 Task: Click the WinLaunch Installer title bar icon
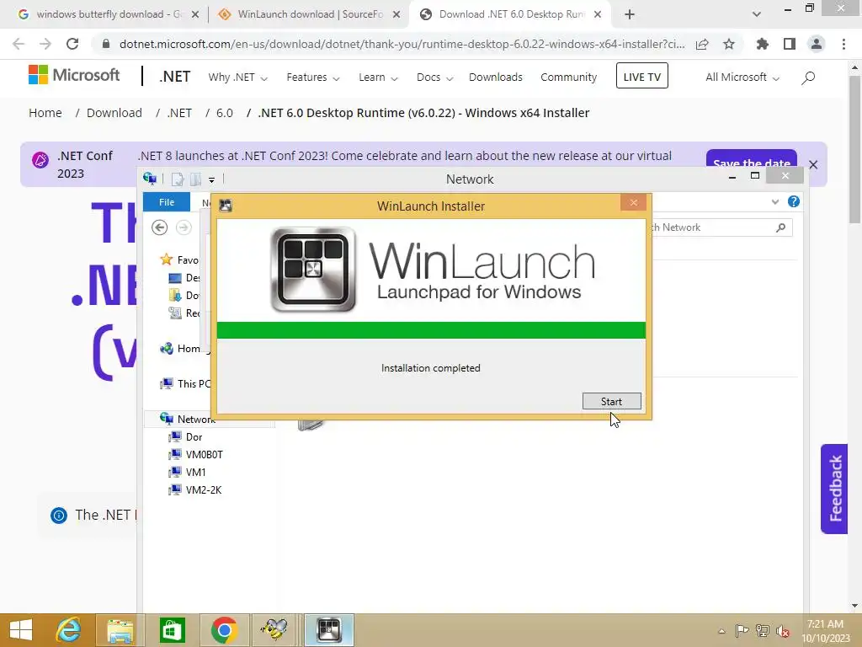pos(226,206)
